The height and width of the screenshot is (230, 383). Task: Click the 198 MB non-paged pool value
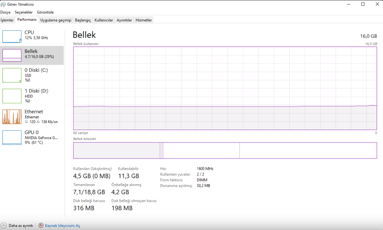[122, 208]
